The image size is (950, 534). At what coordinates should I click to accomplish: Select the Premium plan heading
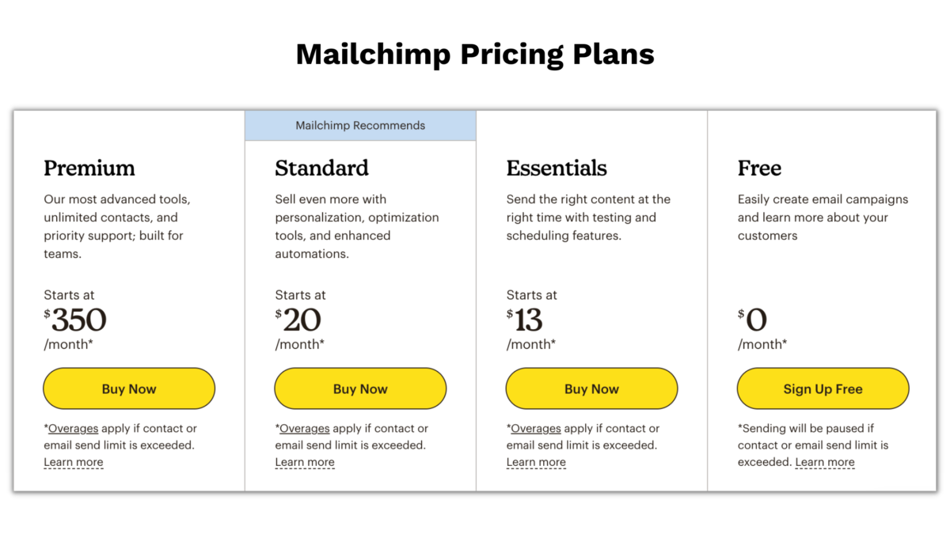point(89,168)
